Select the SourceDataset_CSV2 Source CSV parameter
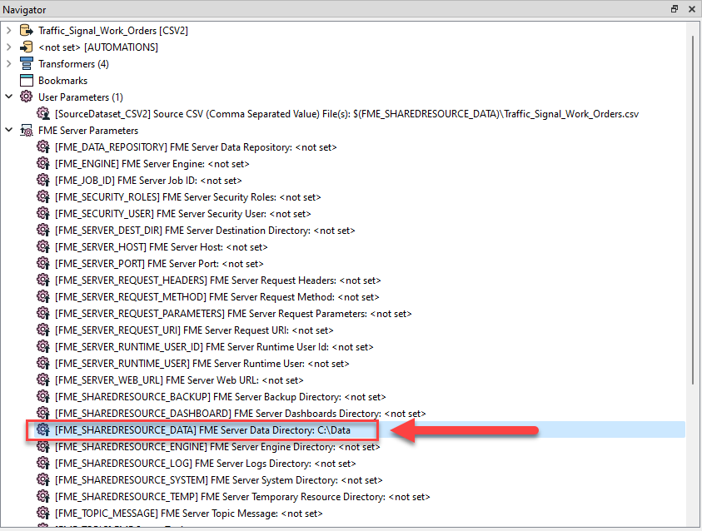The height and width of the screenshot is (531, 702). coord(346,114)
